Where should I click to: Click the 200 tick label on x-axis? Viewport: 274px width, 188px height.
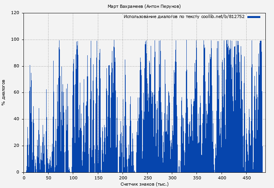click(123, 178)
